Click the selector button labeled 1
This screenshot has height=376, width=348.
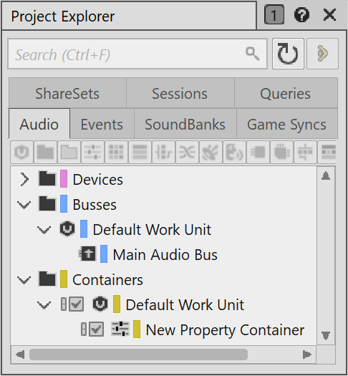pyautogui.click(x=274, y=15)
